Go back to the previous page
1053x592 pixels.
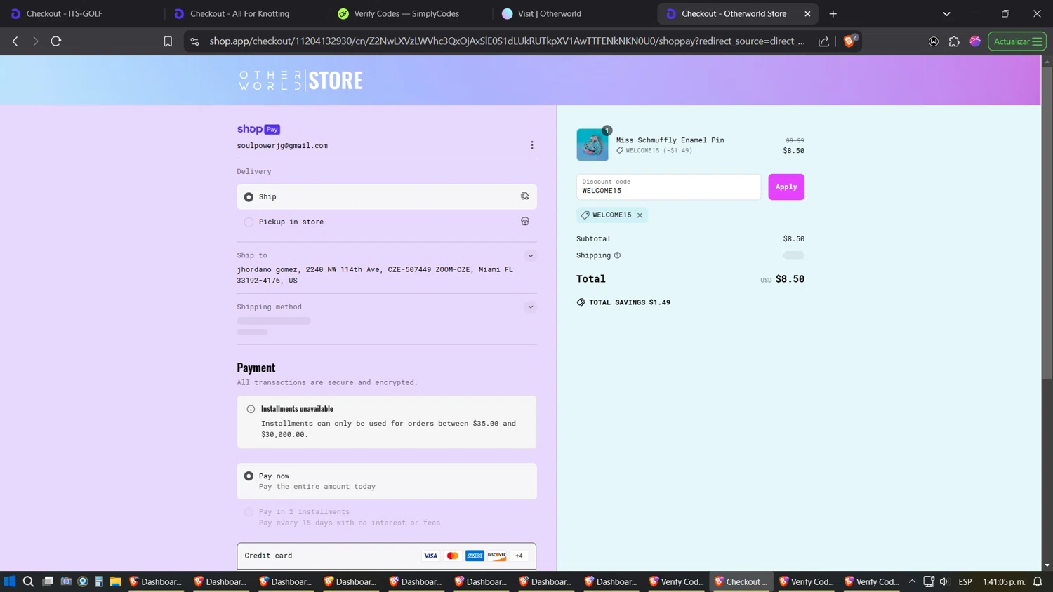click(15, 41)
